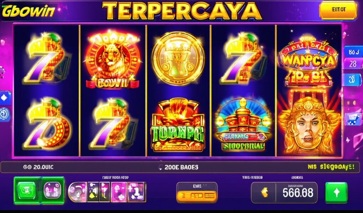Image resolution: width=363 pixels, height=213 pixels.
Task: Click the pink +1 bonus tile
Action: tap(137, 192)
